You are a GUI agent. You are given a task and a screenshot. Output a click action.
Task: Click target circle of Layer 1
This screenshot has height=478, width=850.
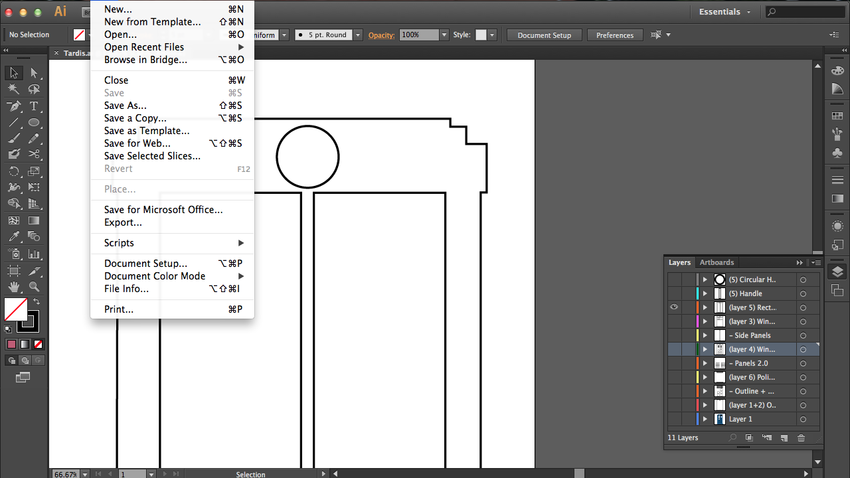point(803,419)
